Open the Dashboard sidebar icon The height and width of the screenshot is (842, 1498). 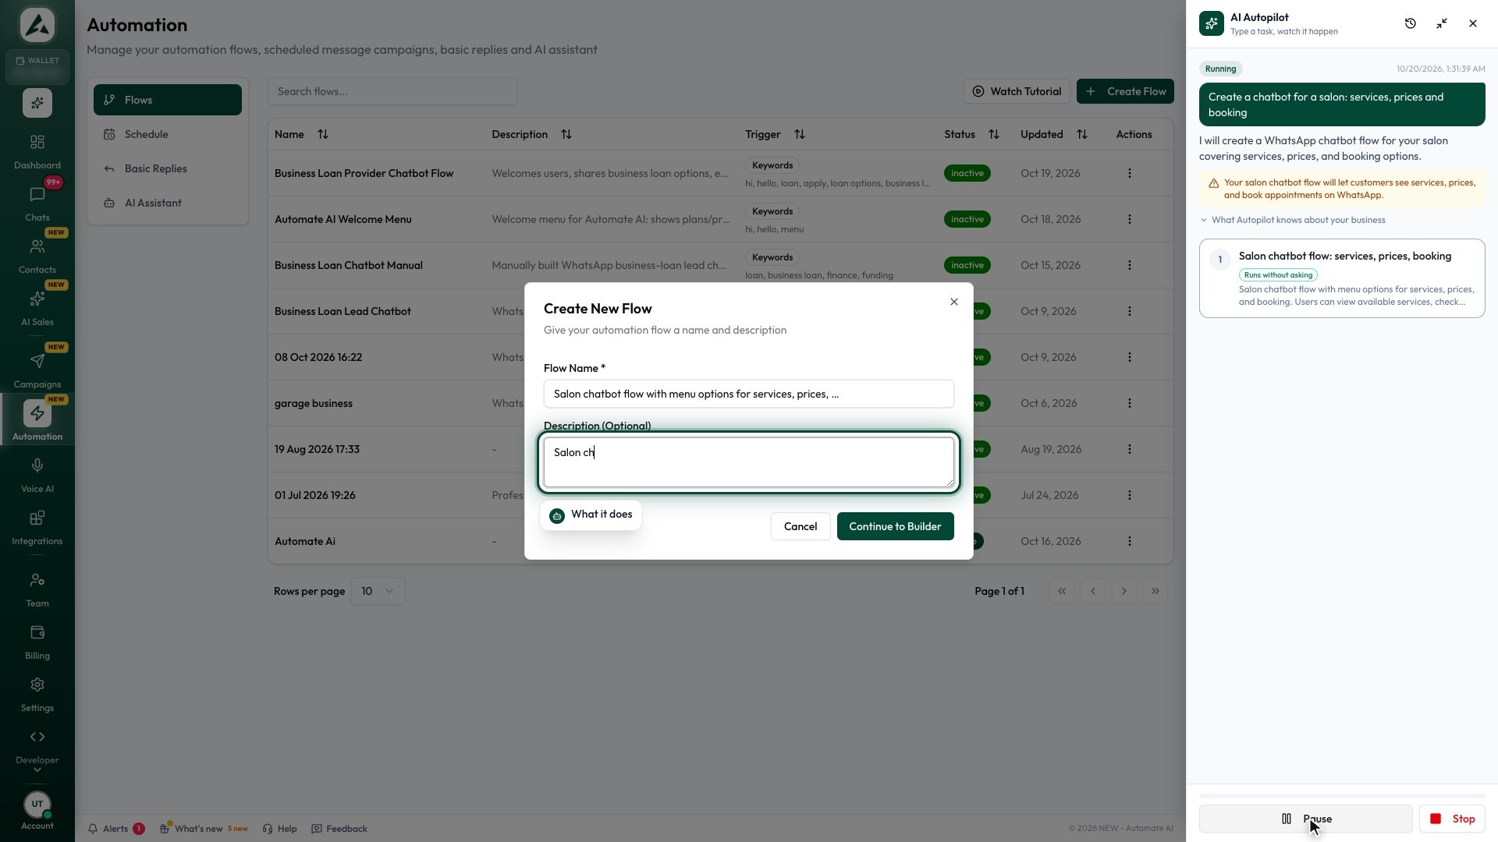tap(37, 143)
